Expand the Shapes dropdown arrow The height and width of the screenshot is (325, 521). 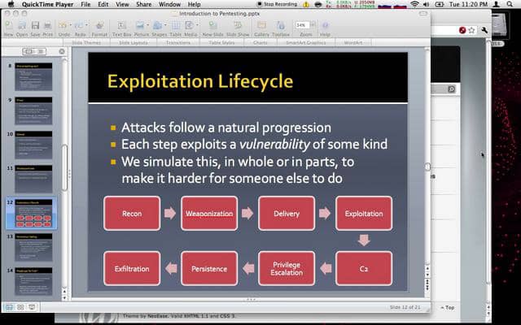pos(165,25)
